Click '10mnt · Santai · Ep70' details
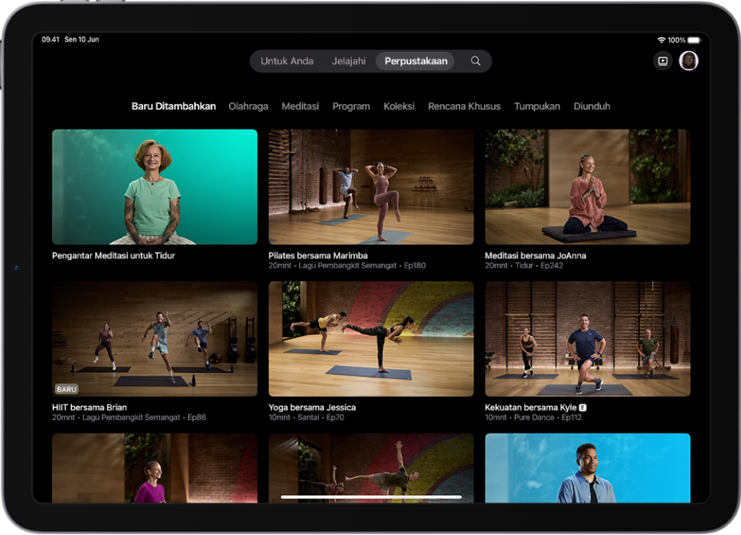 [x=306, y=417]
